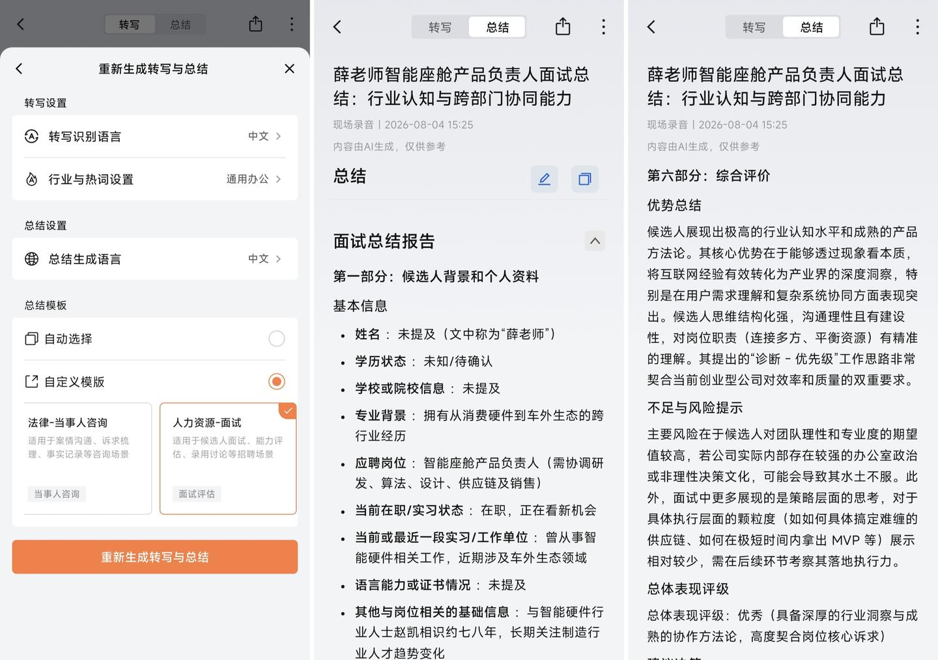Viewport: 938px width, 660px height.
Task: Select the 自动选择 radio button
Action: coord(277,338)
